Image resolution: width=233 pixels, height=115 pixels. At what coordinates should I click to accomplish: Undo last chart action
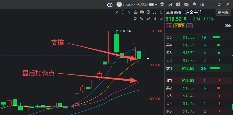pyautogui.click(x=135, y=18)
